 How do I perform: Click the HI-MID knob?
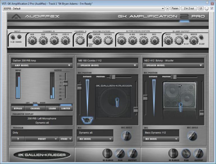click(132, 41)
